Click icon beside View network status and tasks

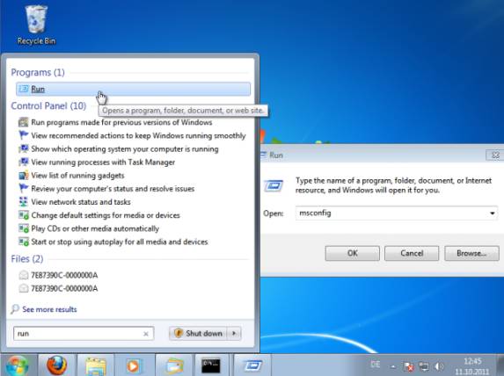coord(23,202)
